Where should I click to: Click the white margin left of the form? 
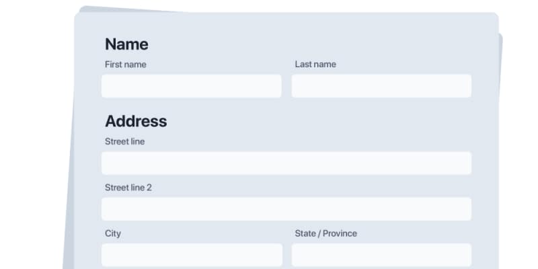(x=34, y=134)
